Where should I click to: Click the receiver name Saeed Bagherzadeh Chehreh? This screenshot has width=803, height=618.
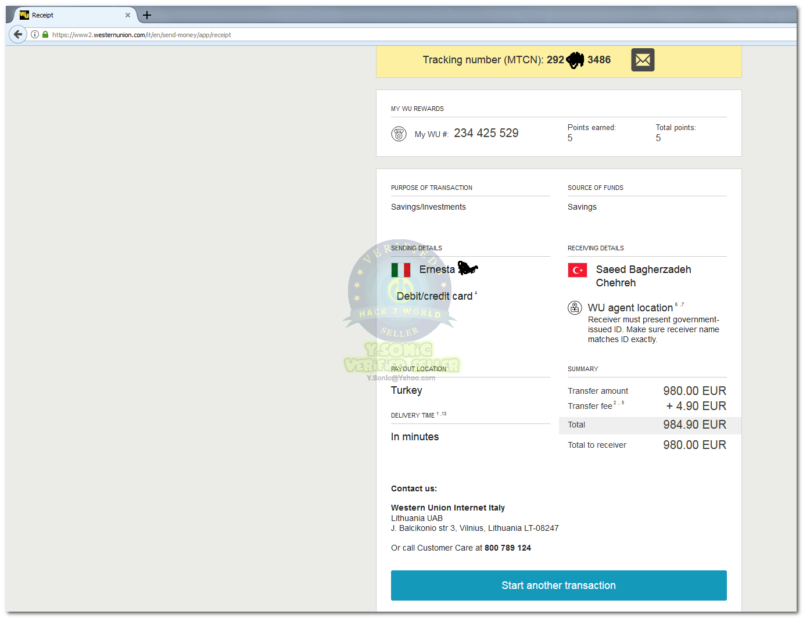(x=643, y=276)
